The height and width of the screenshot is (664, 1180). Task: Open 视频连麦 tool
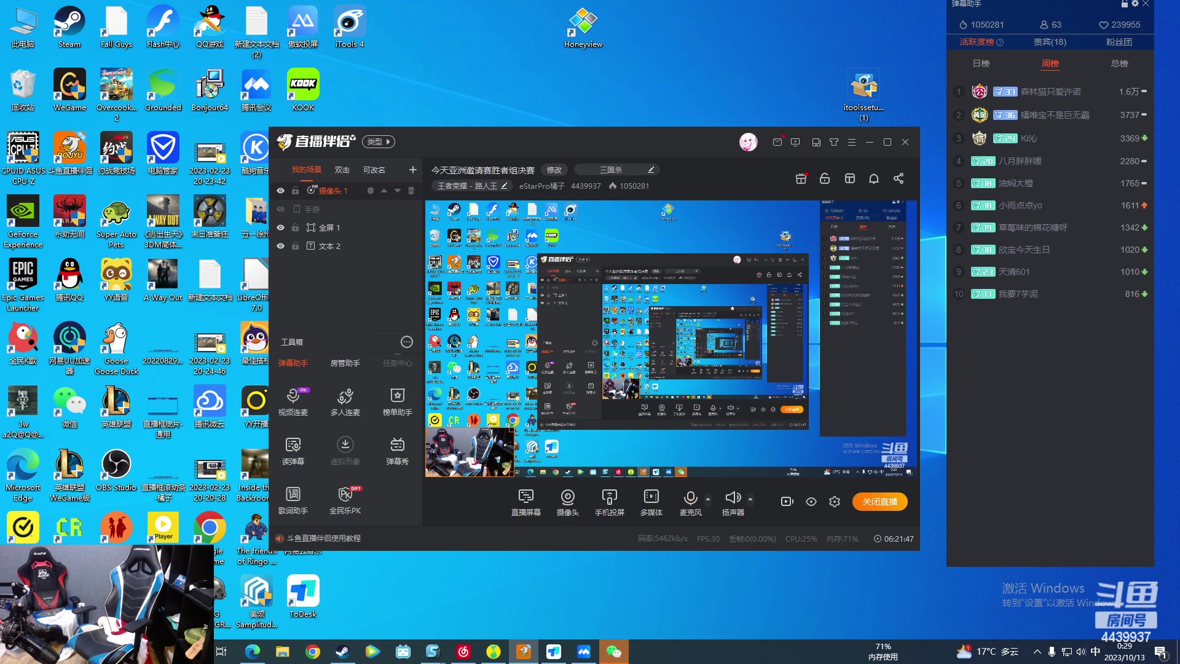tap(293, 401)
